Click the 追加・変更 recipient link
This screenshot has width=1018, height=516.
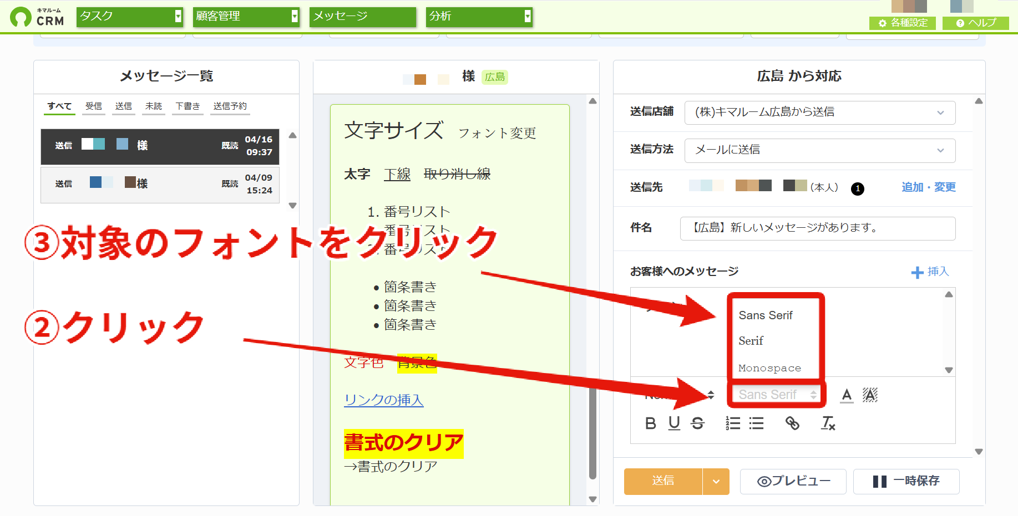point(929,187)
